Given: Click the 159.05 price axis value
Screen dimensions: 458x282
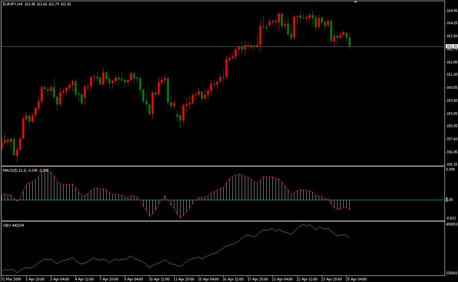Looking at the screenshot, I should click(451, 114).
